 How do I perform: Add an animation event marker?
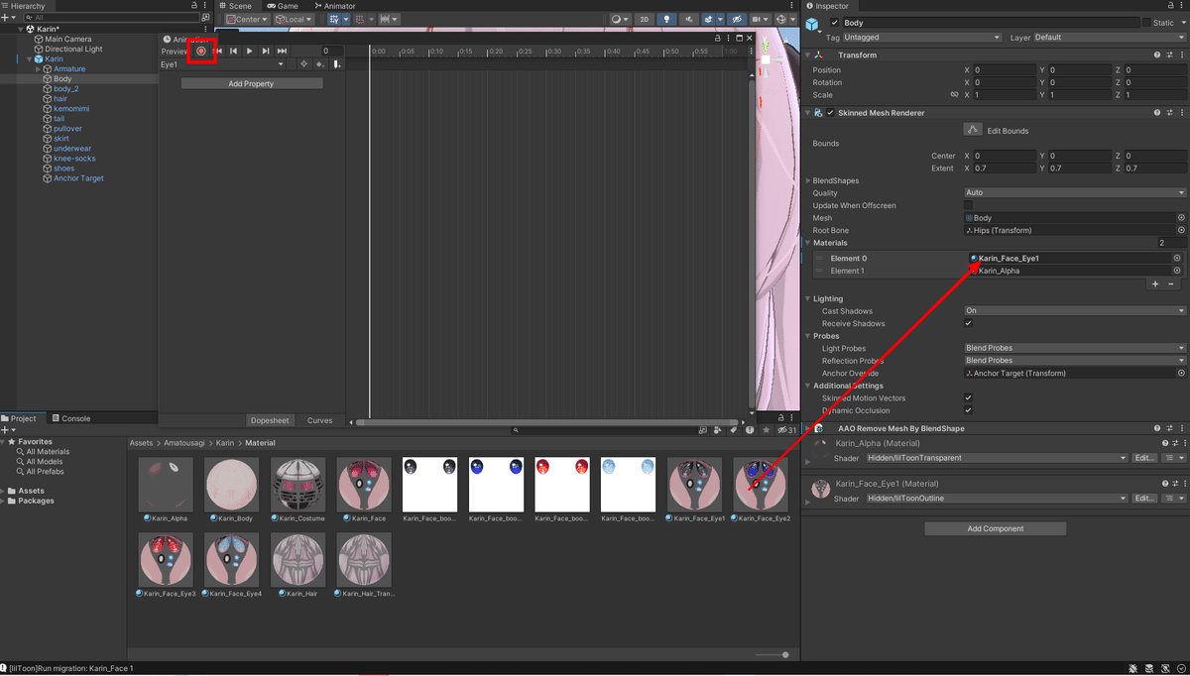pyautogui.click(x=336, y=64)
